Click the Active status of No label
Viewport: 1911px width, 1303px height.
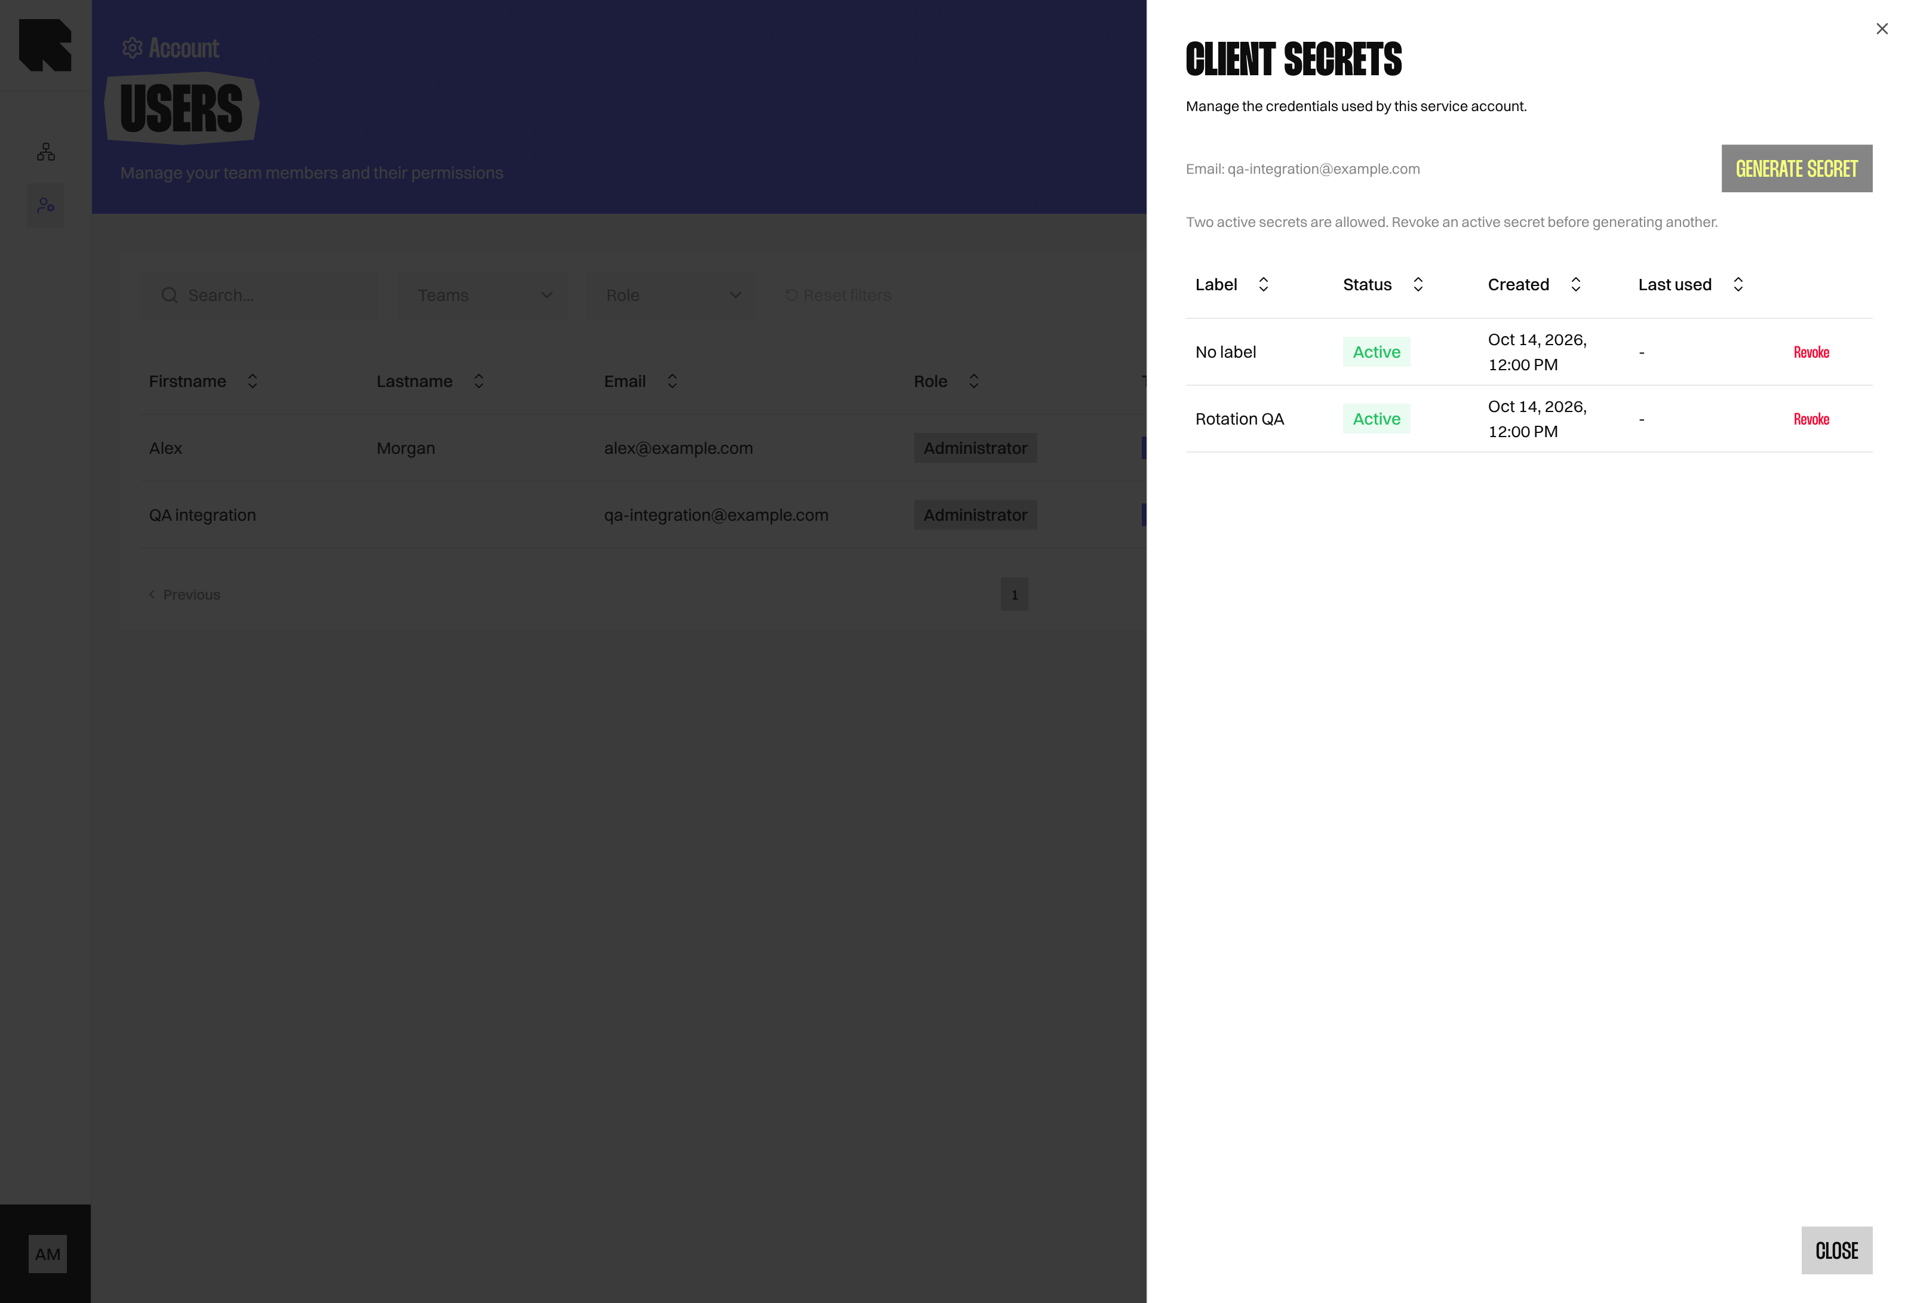[x=1376, y=352]
